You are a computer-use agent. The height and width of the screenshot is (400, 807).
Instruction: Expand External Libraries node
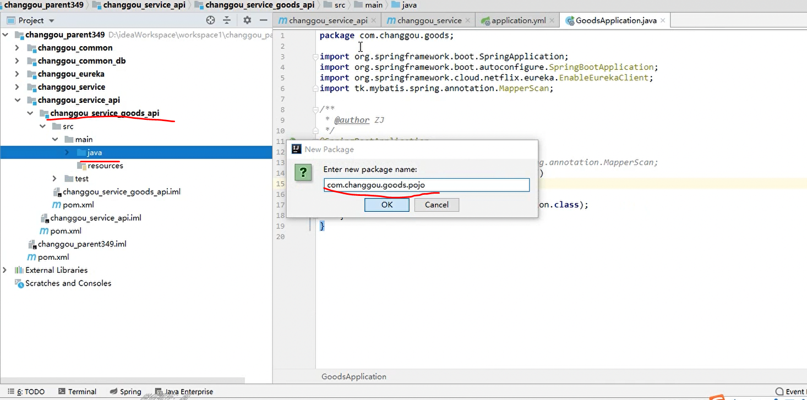[5, 270]
